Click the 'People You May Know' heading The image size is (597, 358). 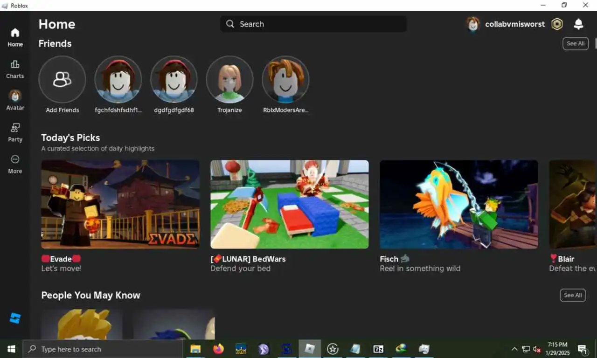tap(90, 295)
